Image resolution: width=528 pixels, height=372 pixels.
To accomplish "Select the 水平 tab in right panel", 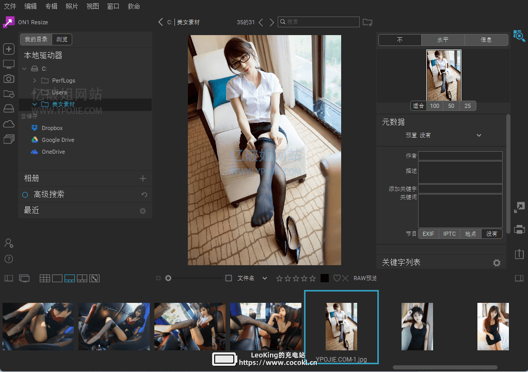I will point(443,40).
